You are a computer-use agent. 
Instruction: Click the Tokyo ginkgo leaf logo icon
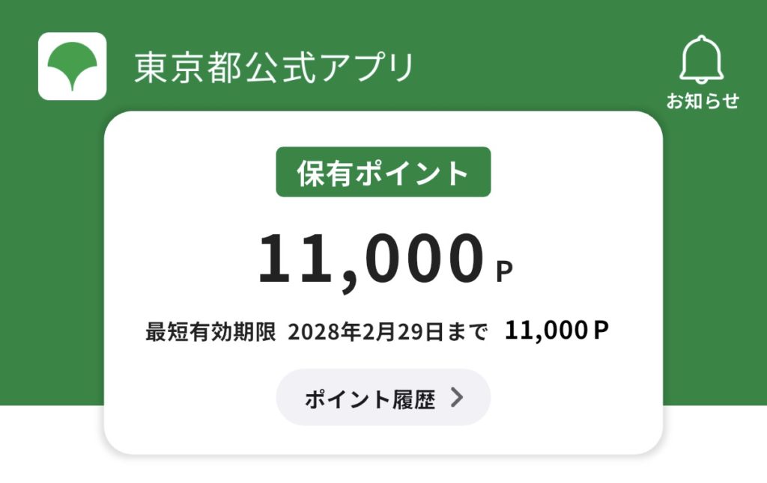(x=72, y=67)
